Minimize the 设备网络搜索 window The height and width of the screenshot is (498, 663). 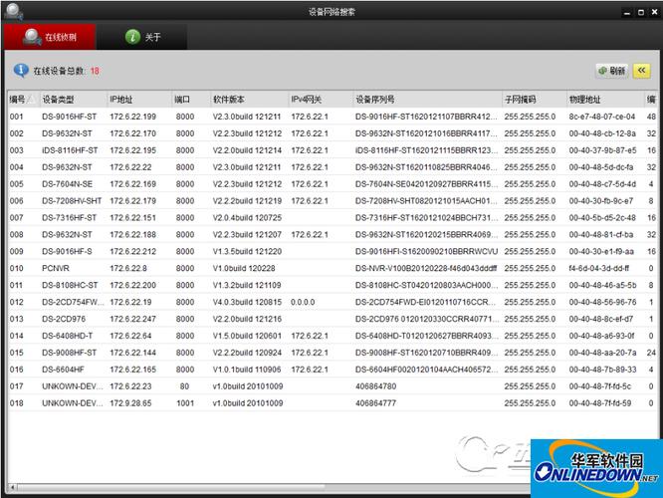point(627,12)
